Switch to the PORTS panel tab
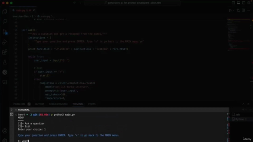The image size is (253, 142). tap(92, 104)
